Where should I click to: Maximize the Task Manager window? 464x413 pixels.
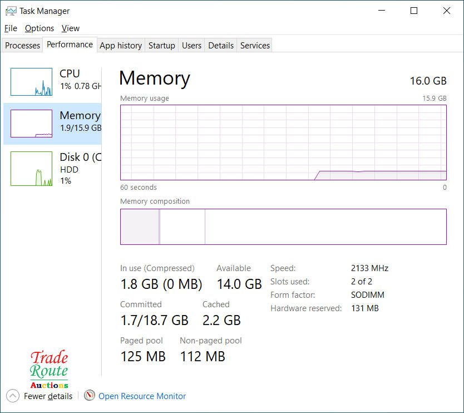tap(414, 11)
